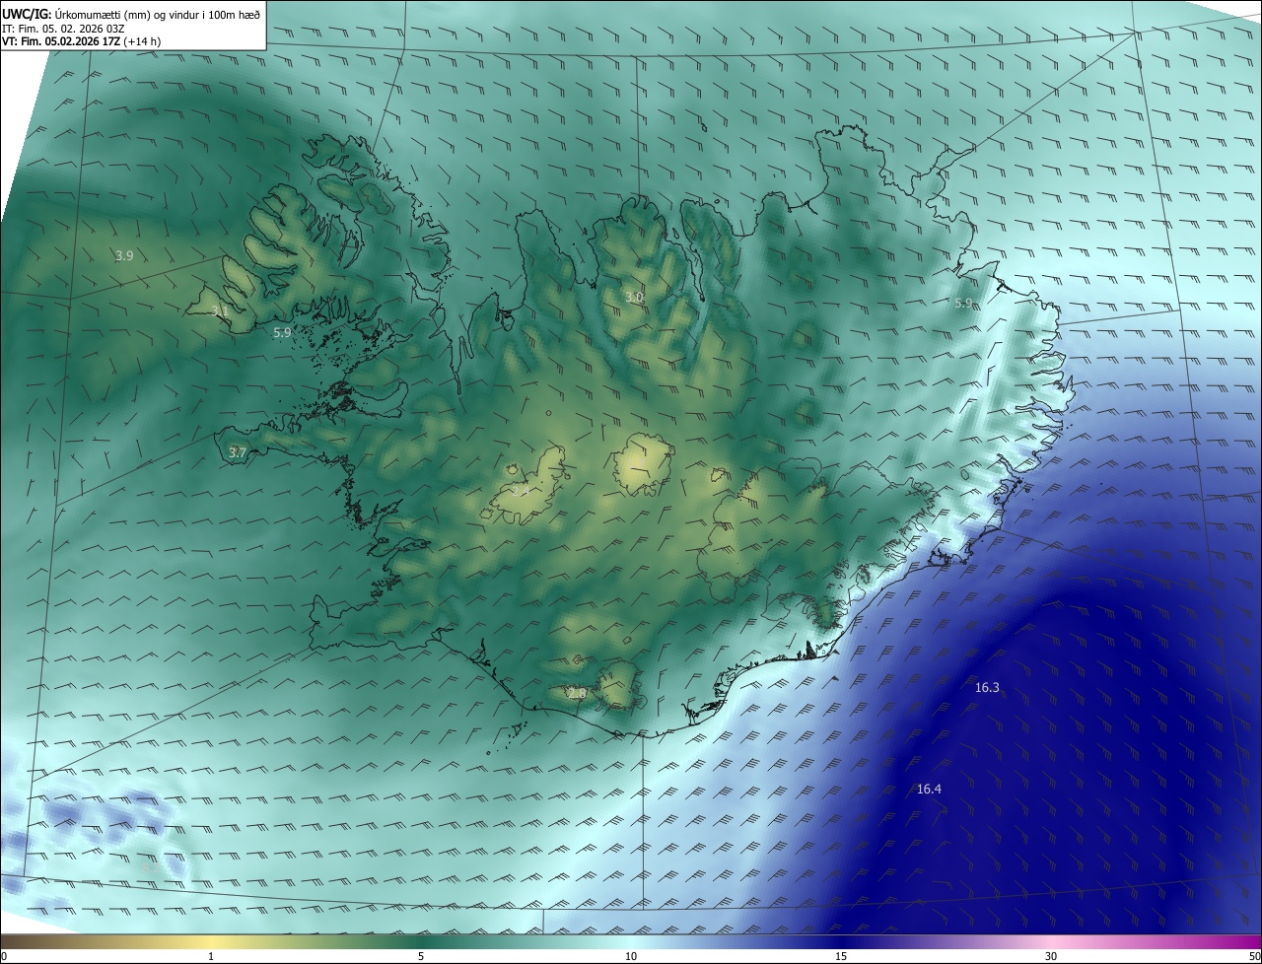Click the 50 tick on the color scale

pos(1253,956)
